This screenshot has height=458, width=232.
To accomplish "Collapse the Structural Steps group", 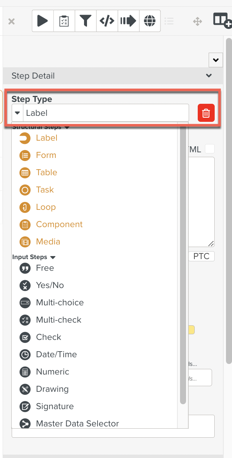I will click(x=67, y=127).
